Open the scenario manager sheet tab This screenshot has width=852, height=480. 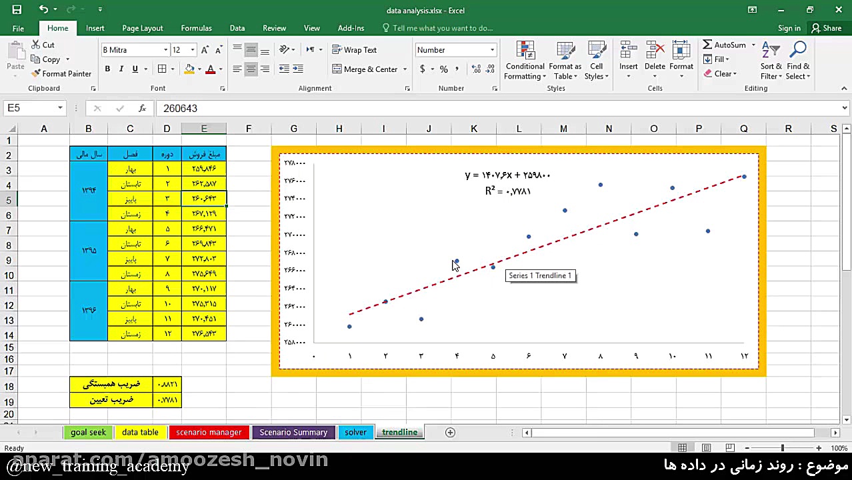[x=209, y=432]
